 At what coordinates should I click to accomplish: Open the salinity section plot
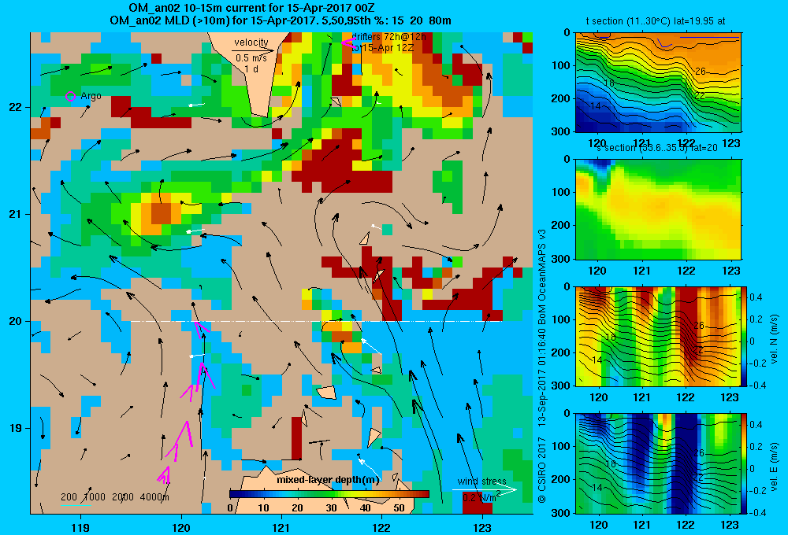[x=658, y=209]
